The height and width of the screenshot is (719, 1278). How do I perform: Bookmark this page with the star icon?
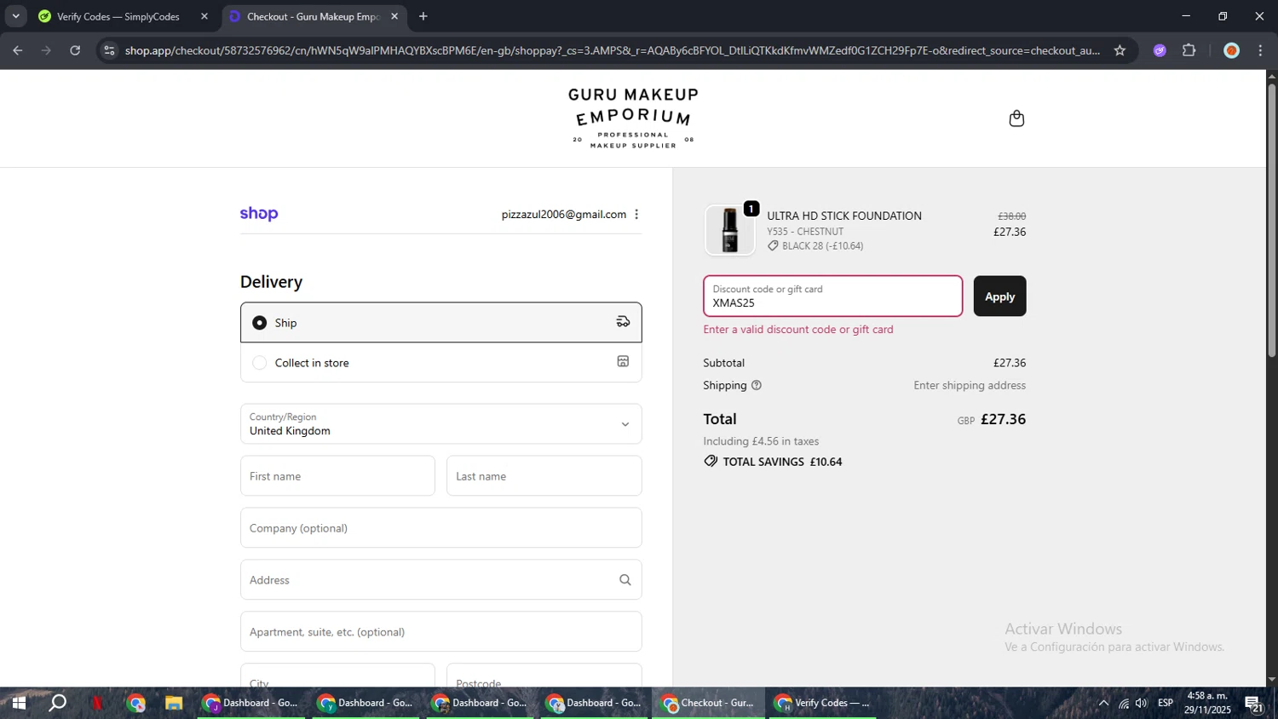[1120, 50]
